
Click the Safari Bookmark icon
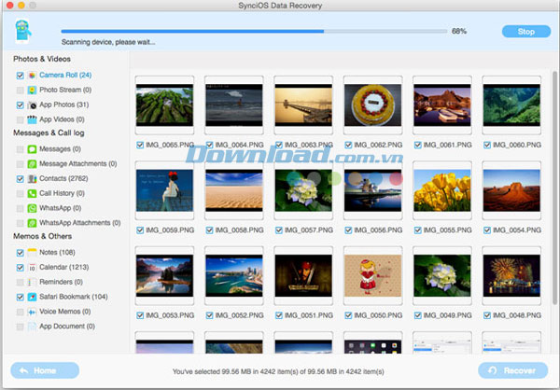(x=32, y=297)
